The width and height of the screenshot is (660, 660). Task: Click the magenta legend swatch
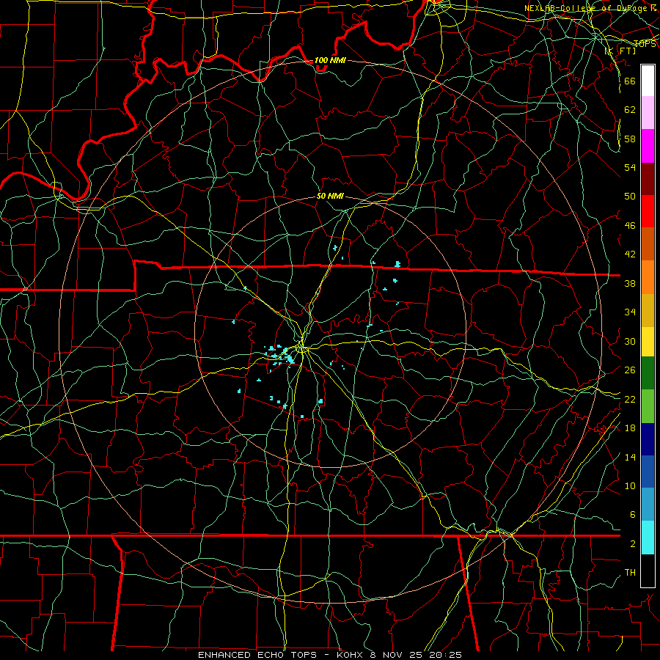click(x=648, y=146)
